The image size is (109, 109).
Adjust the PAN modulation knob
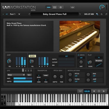[88, 75]
